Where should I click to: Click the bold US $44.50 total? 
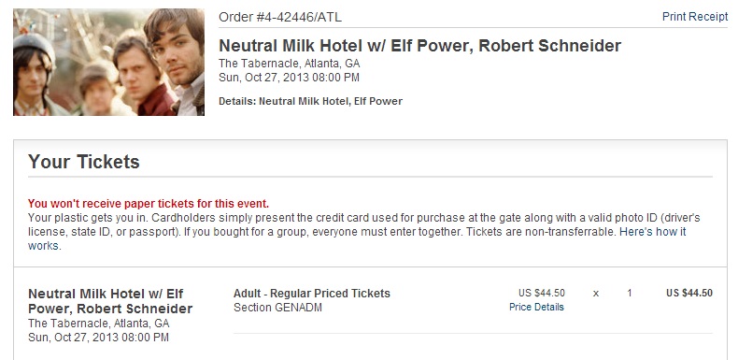[689, 293]
